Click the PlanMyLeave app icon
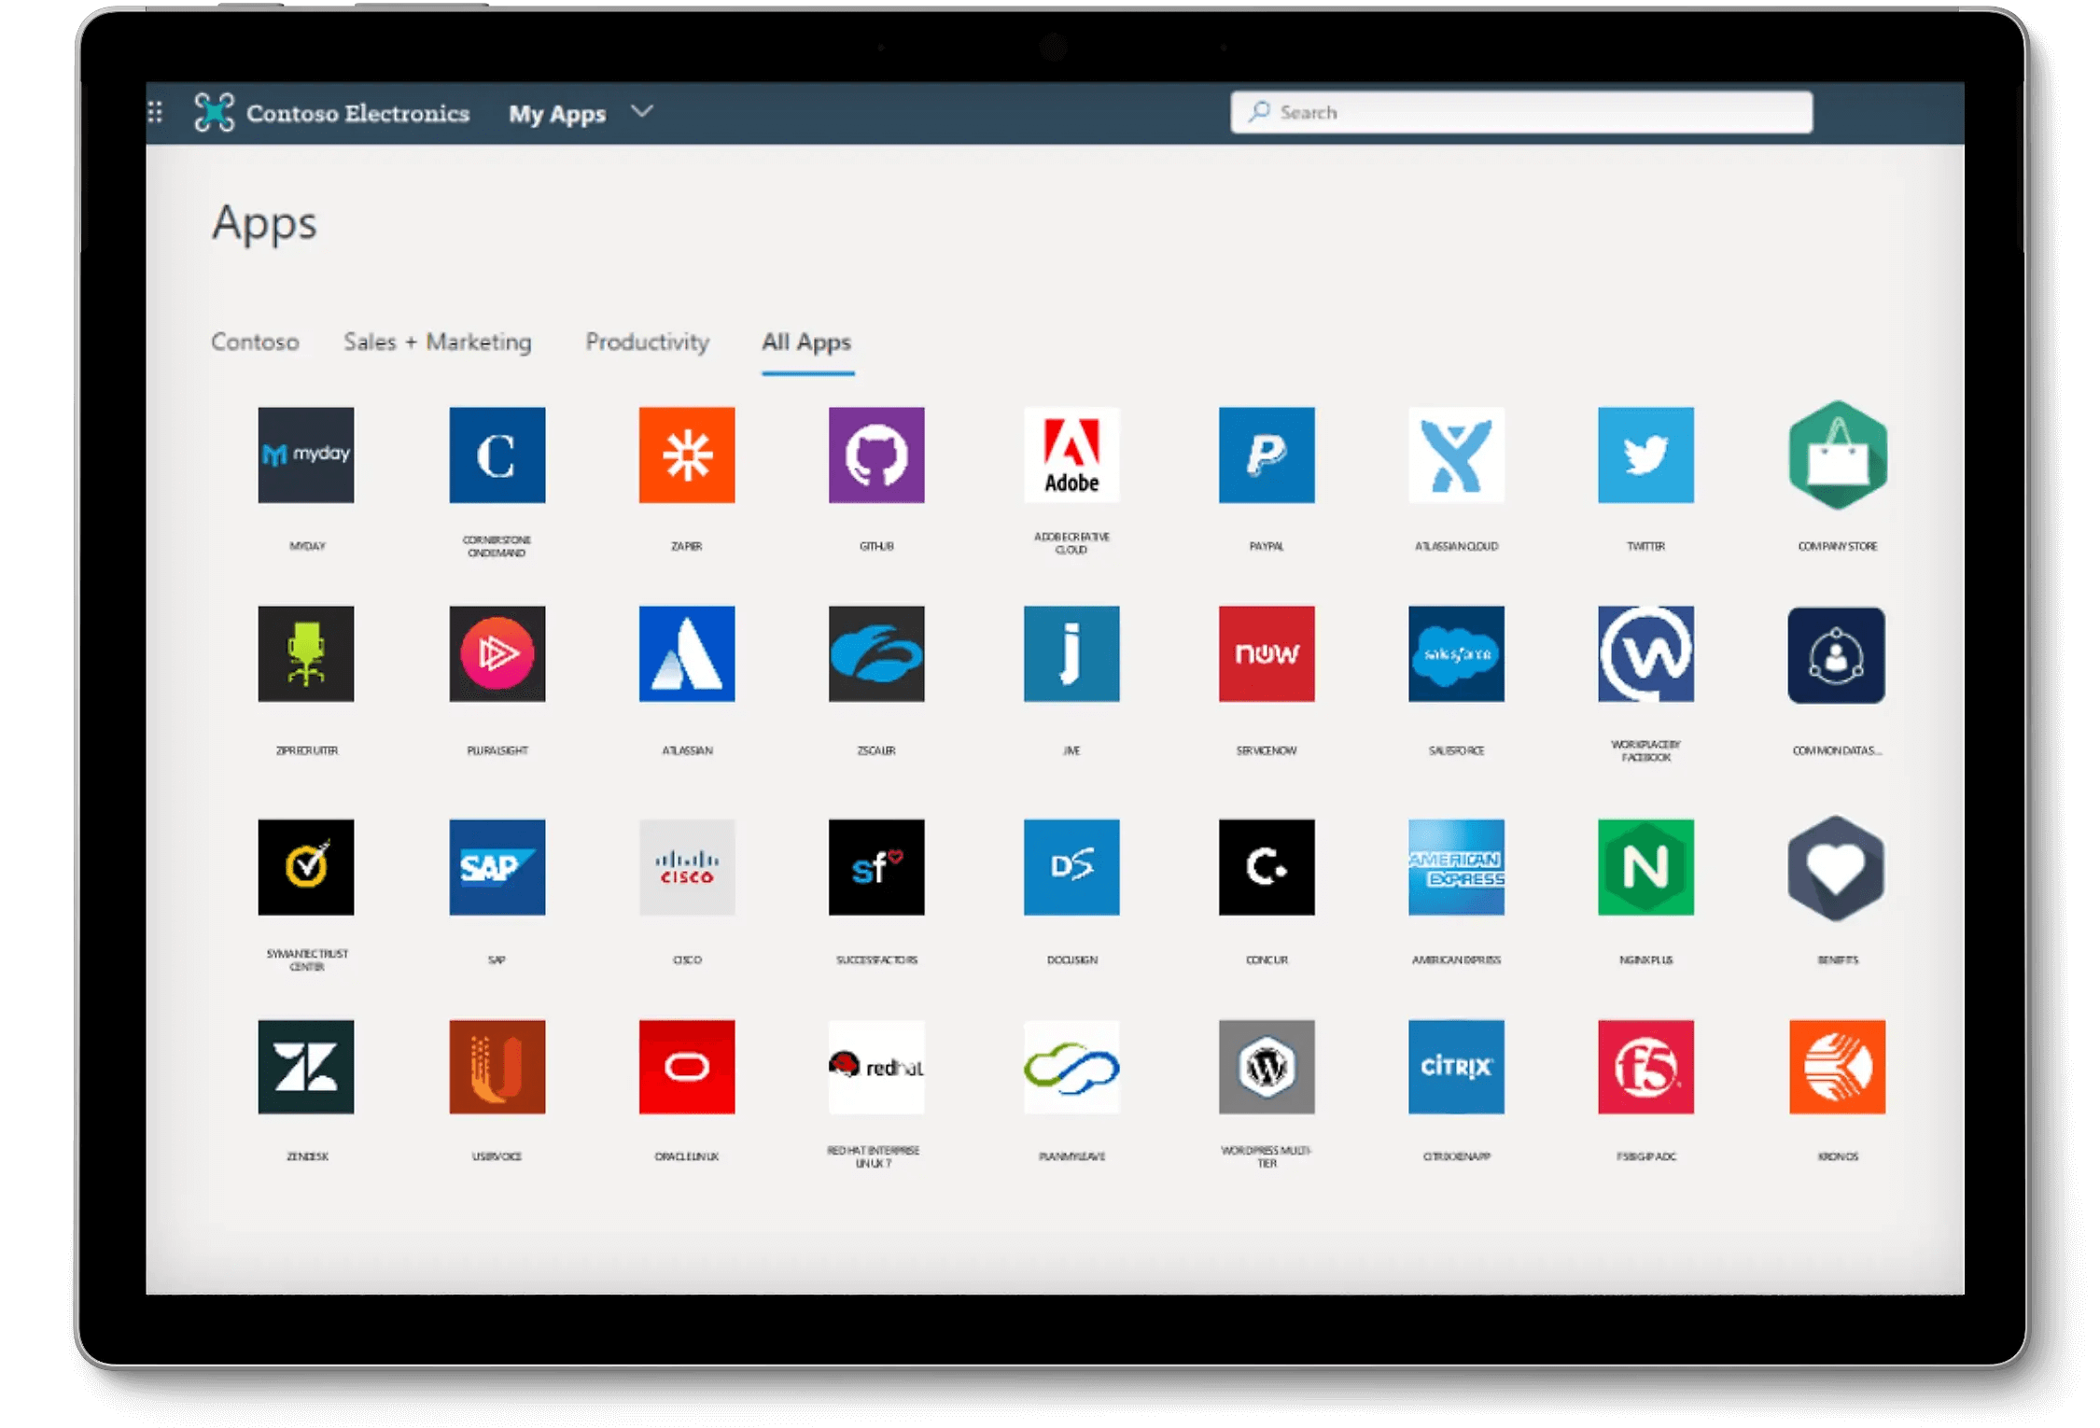The width and height of the screenshot is (2100, 1428). click(1071, 1067)
